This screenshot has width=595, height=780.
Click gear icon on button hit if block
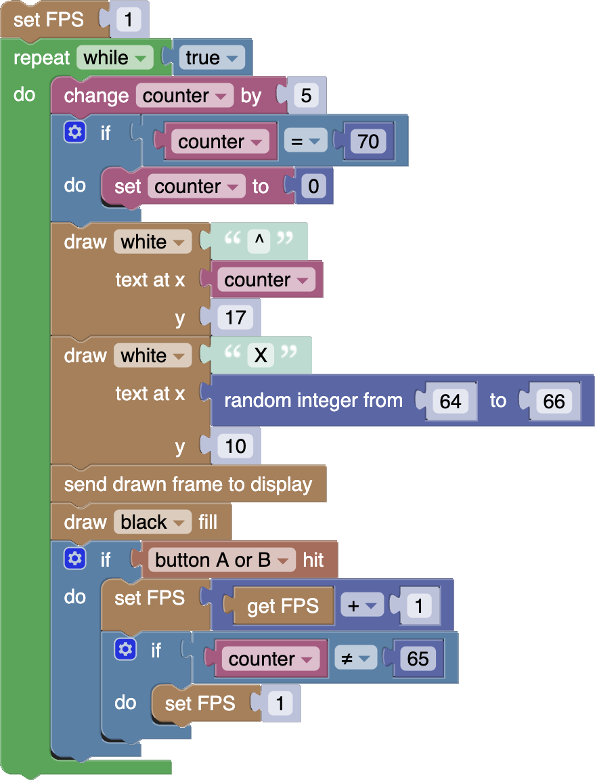(74, 559)
